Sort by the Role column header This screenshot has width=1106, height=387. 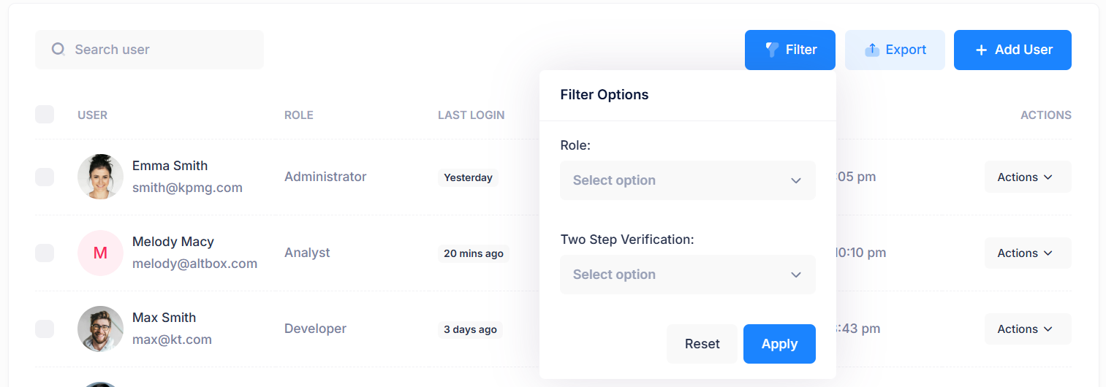coord(299,115)
